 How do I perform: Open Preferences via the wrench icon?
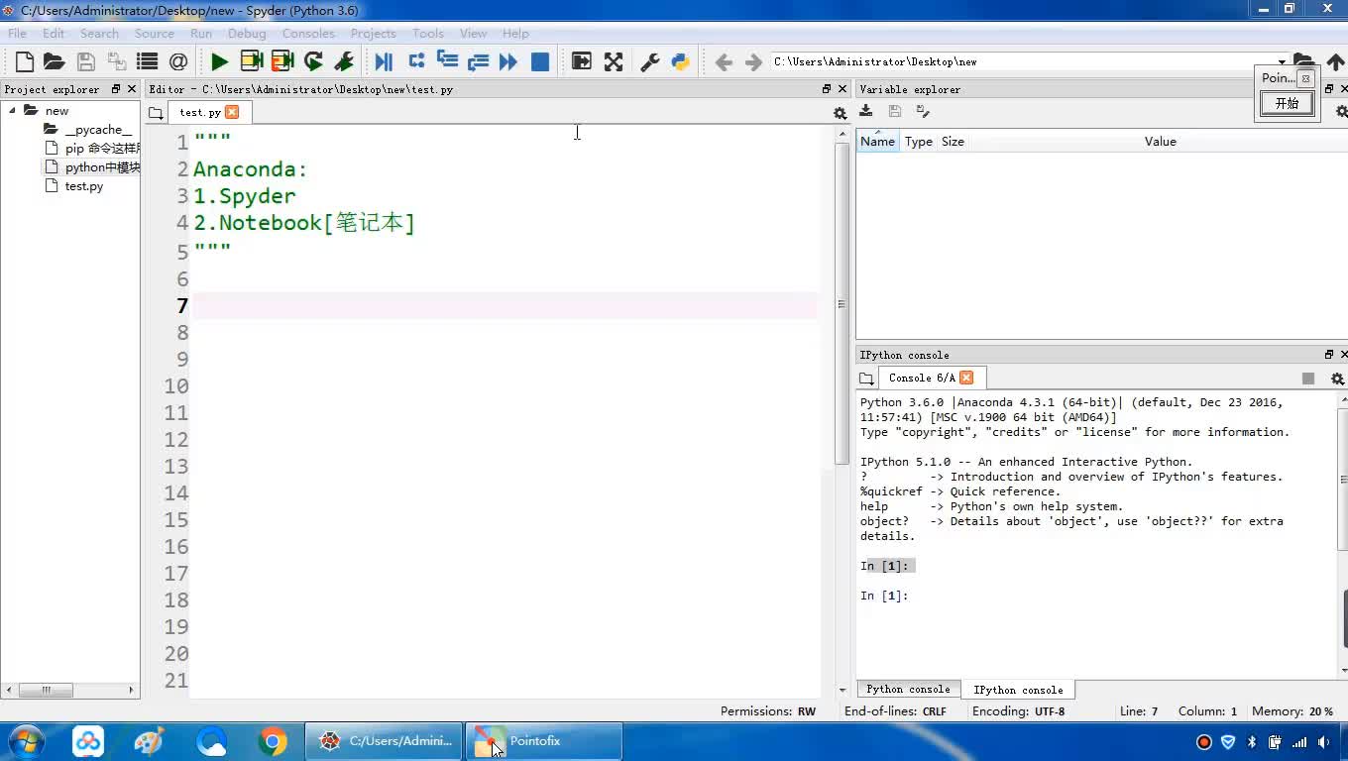coord(650,62)
